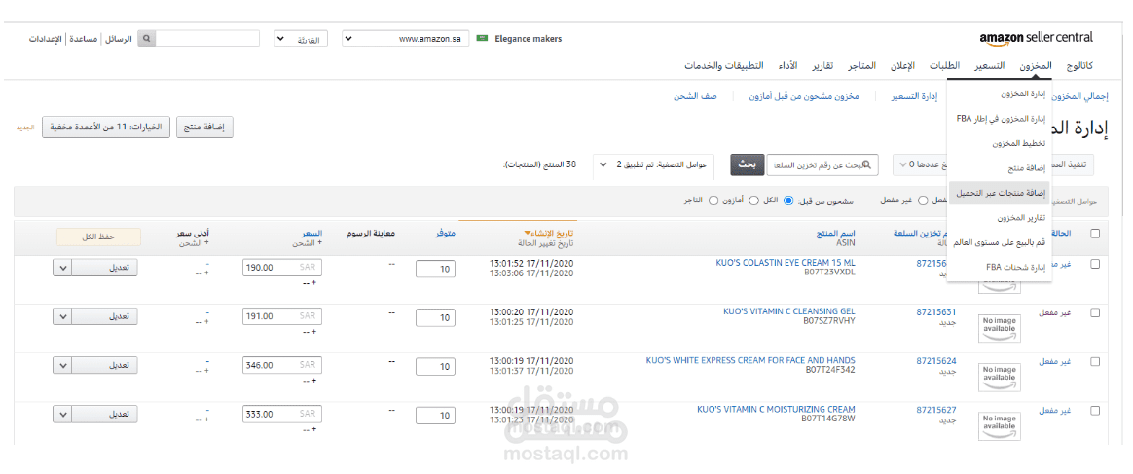This screenshot has width=1133, height=474.
Task: Tick checkbox for KUO'S VITAMIN C MOISTURIZING CREAM row
Action: click(1094, 411)
